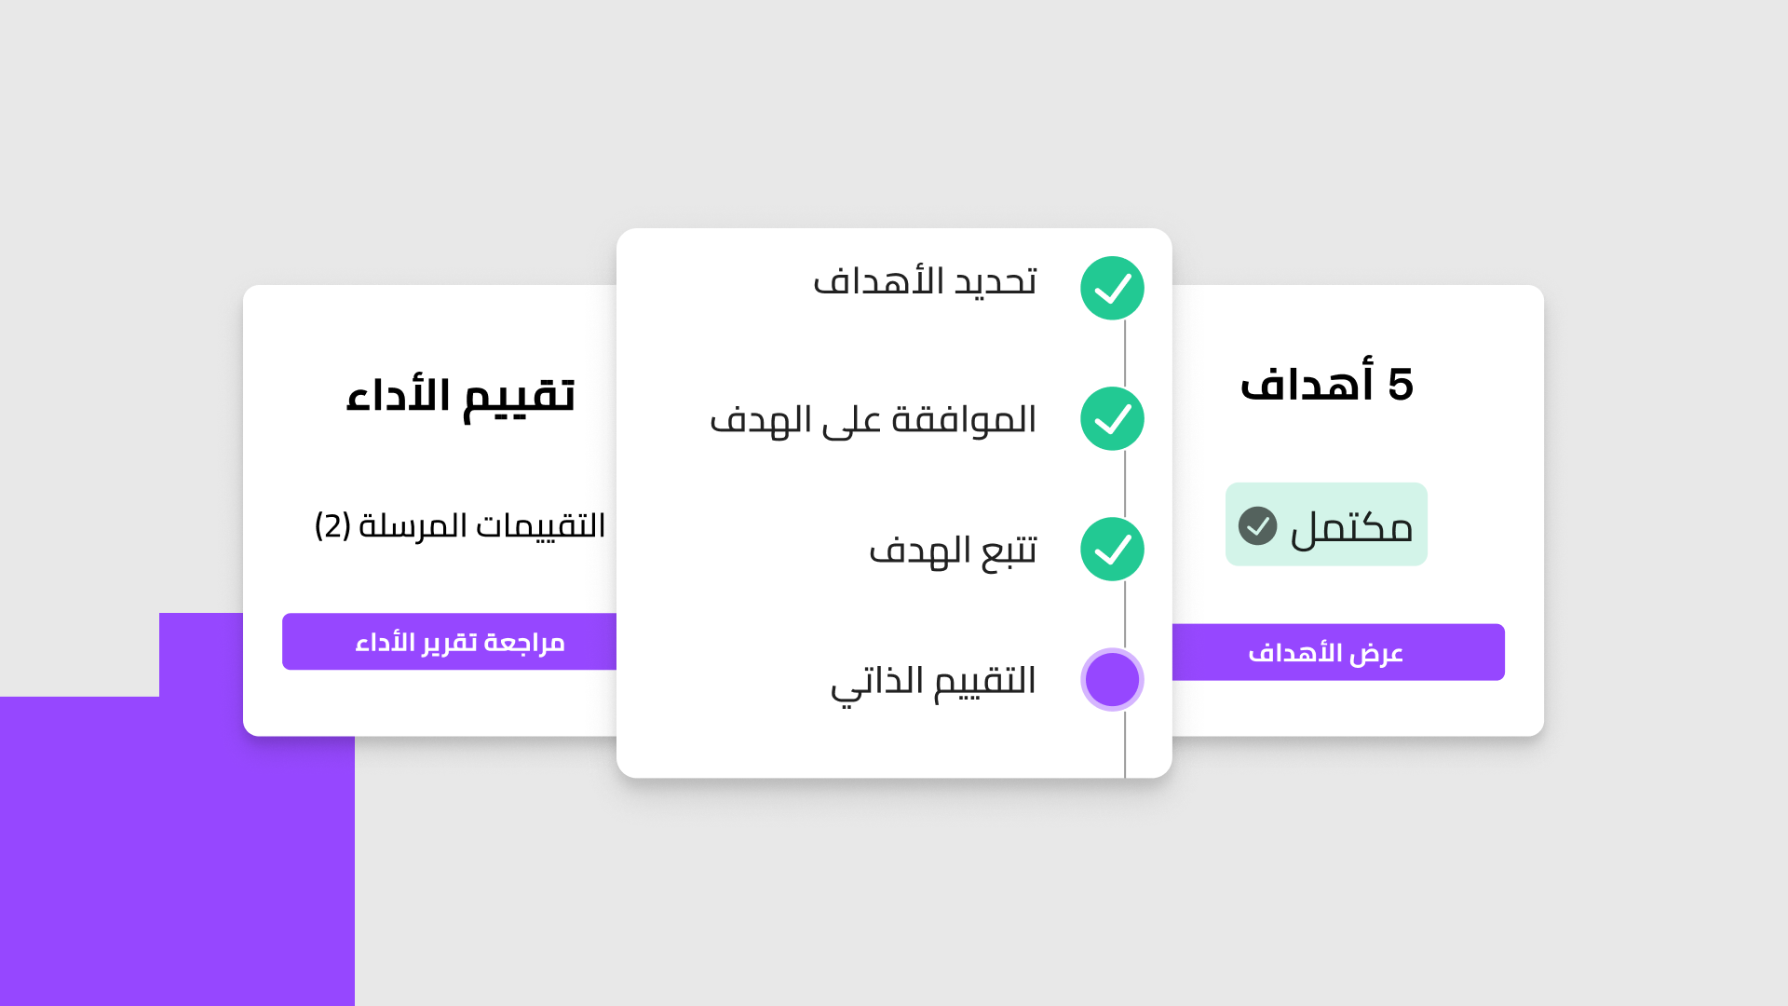
Task: Click the completed check icon beside تتبع الهدف
Action: pyautogui.click(x=1112, y=549)
